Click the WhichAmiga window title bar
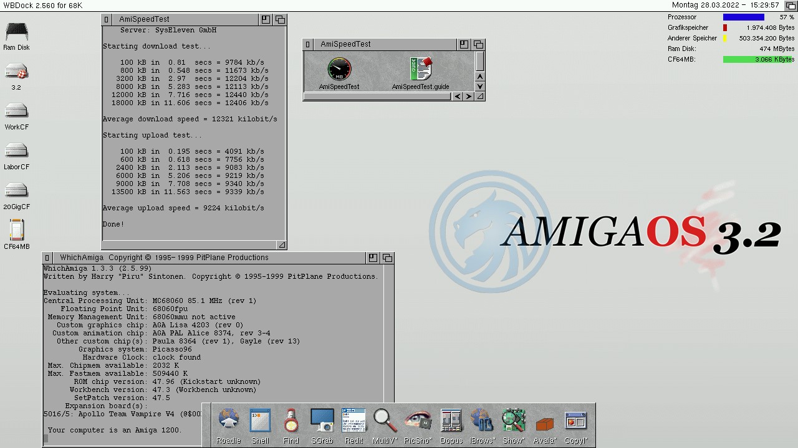Image resolution: width=798 pixels, height=448 pixels. (x=206, y=258)
